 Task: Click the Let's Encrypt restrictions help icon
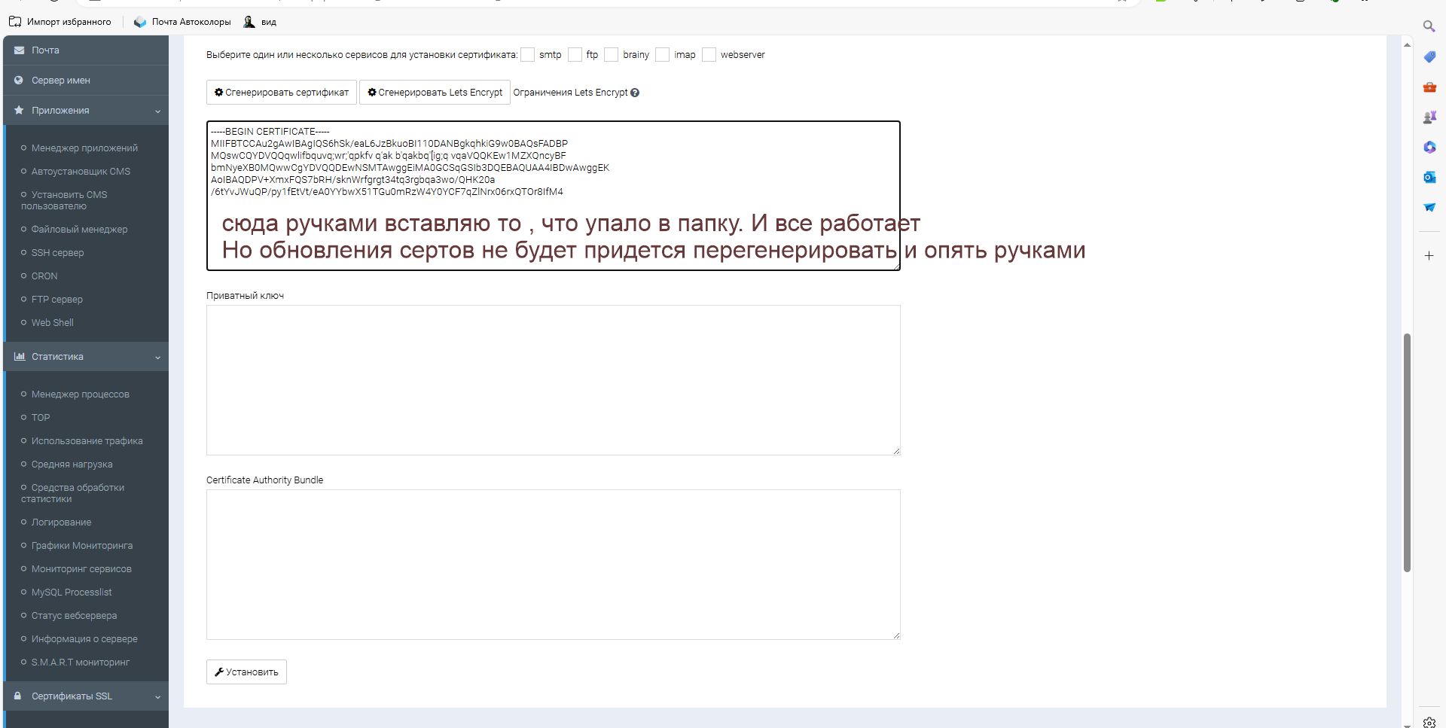[x=635, y=93]
